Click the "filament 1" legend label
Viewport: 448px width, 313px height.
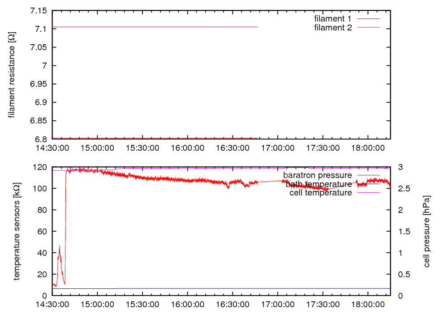click(x=333, y=19)
